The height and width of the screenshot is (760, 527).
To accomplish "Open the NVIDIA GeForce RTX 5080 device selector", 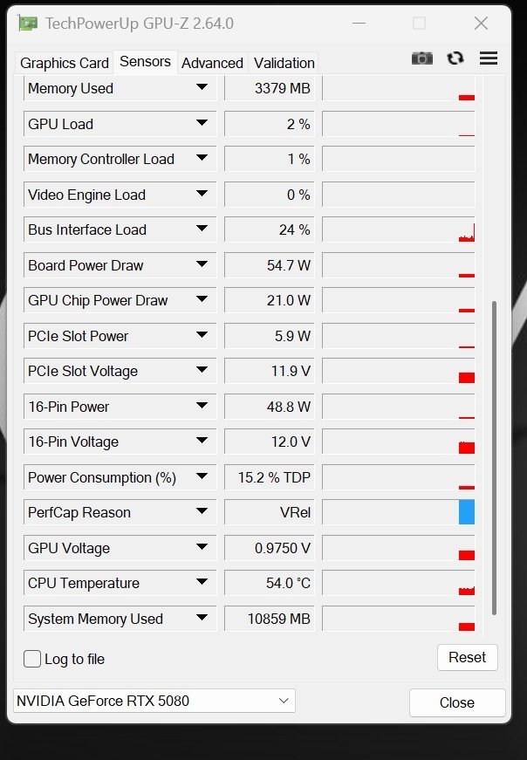I will pyautogui.click(x=154, y=701).
